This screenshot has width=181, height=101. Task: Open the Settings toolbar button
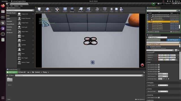pos(72,10)
